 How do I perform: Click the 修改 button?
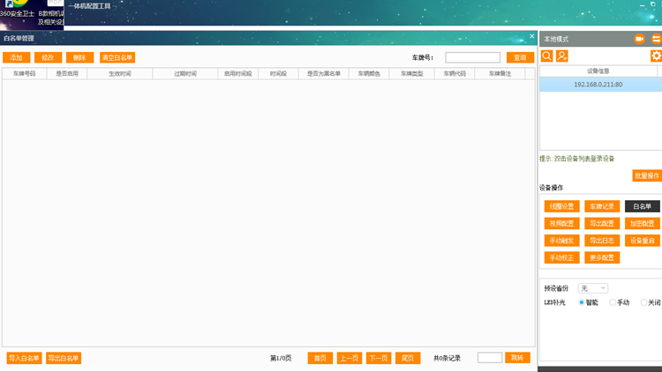pos(49,57)
